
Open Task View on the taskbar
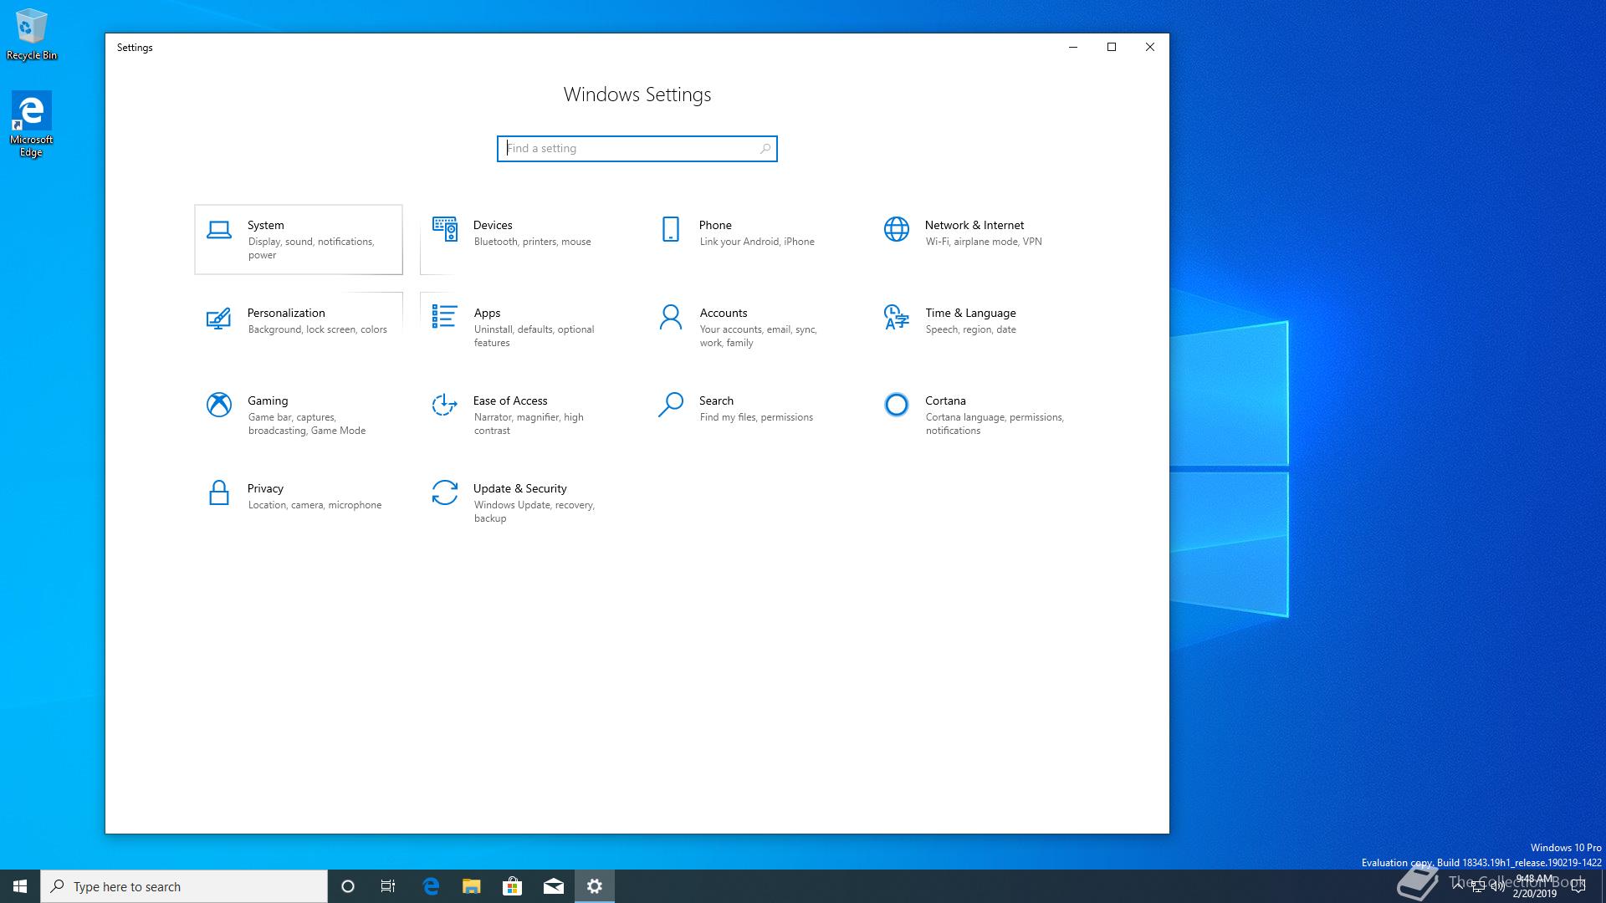tap(388, 886)
